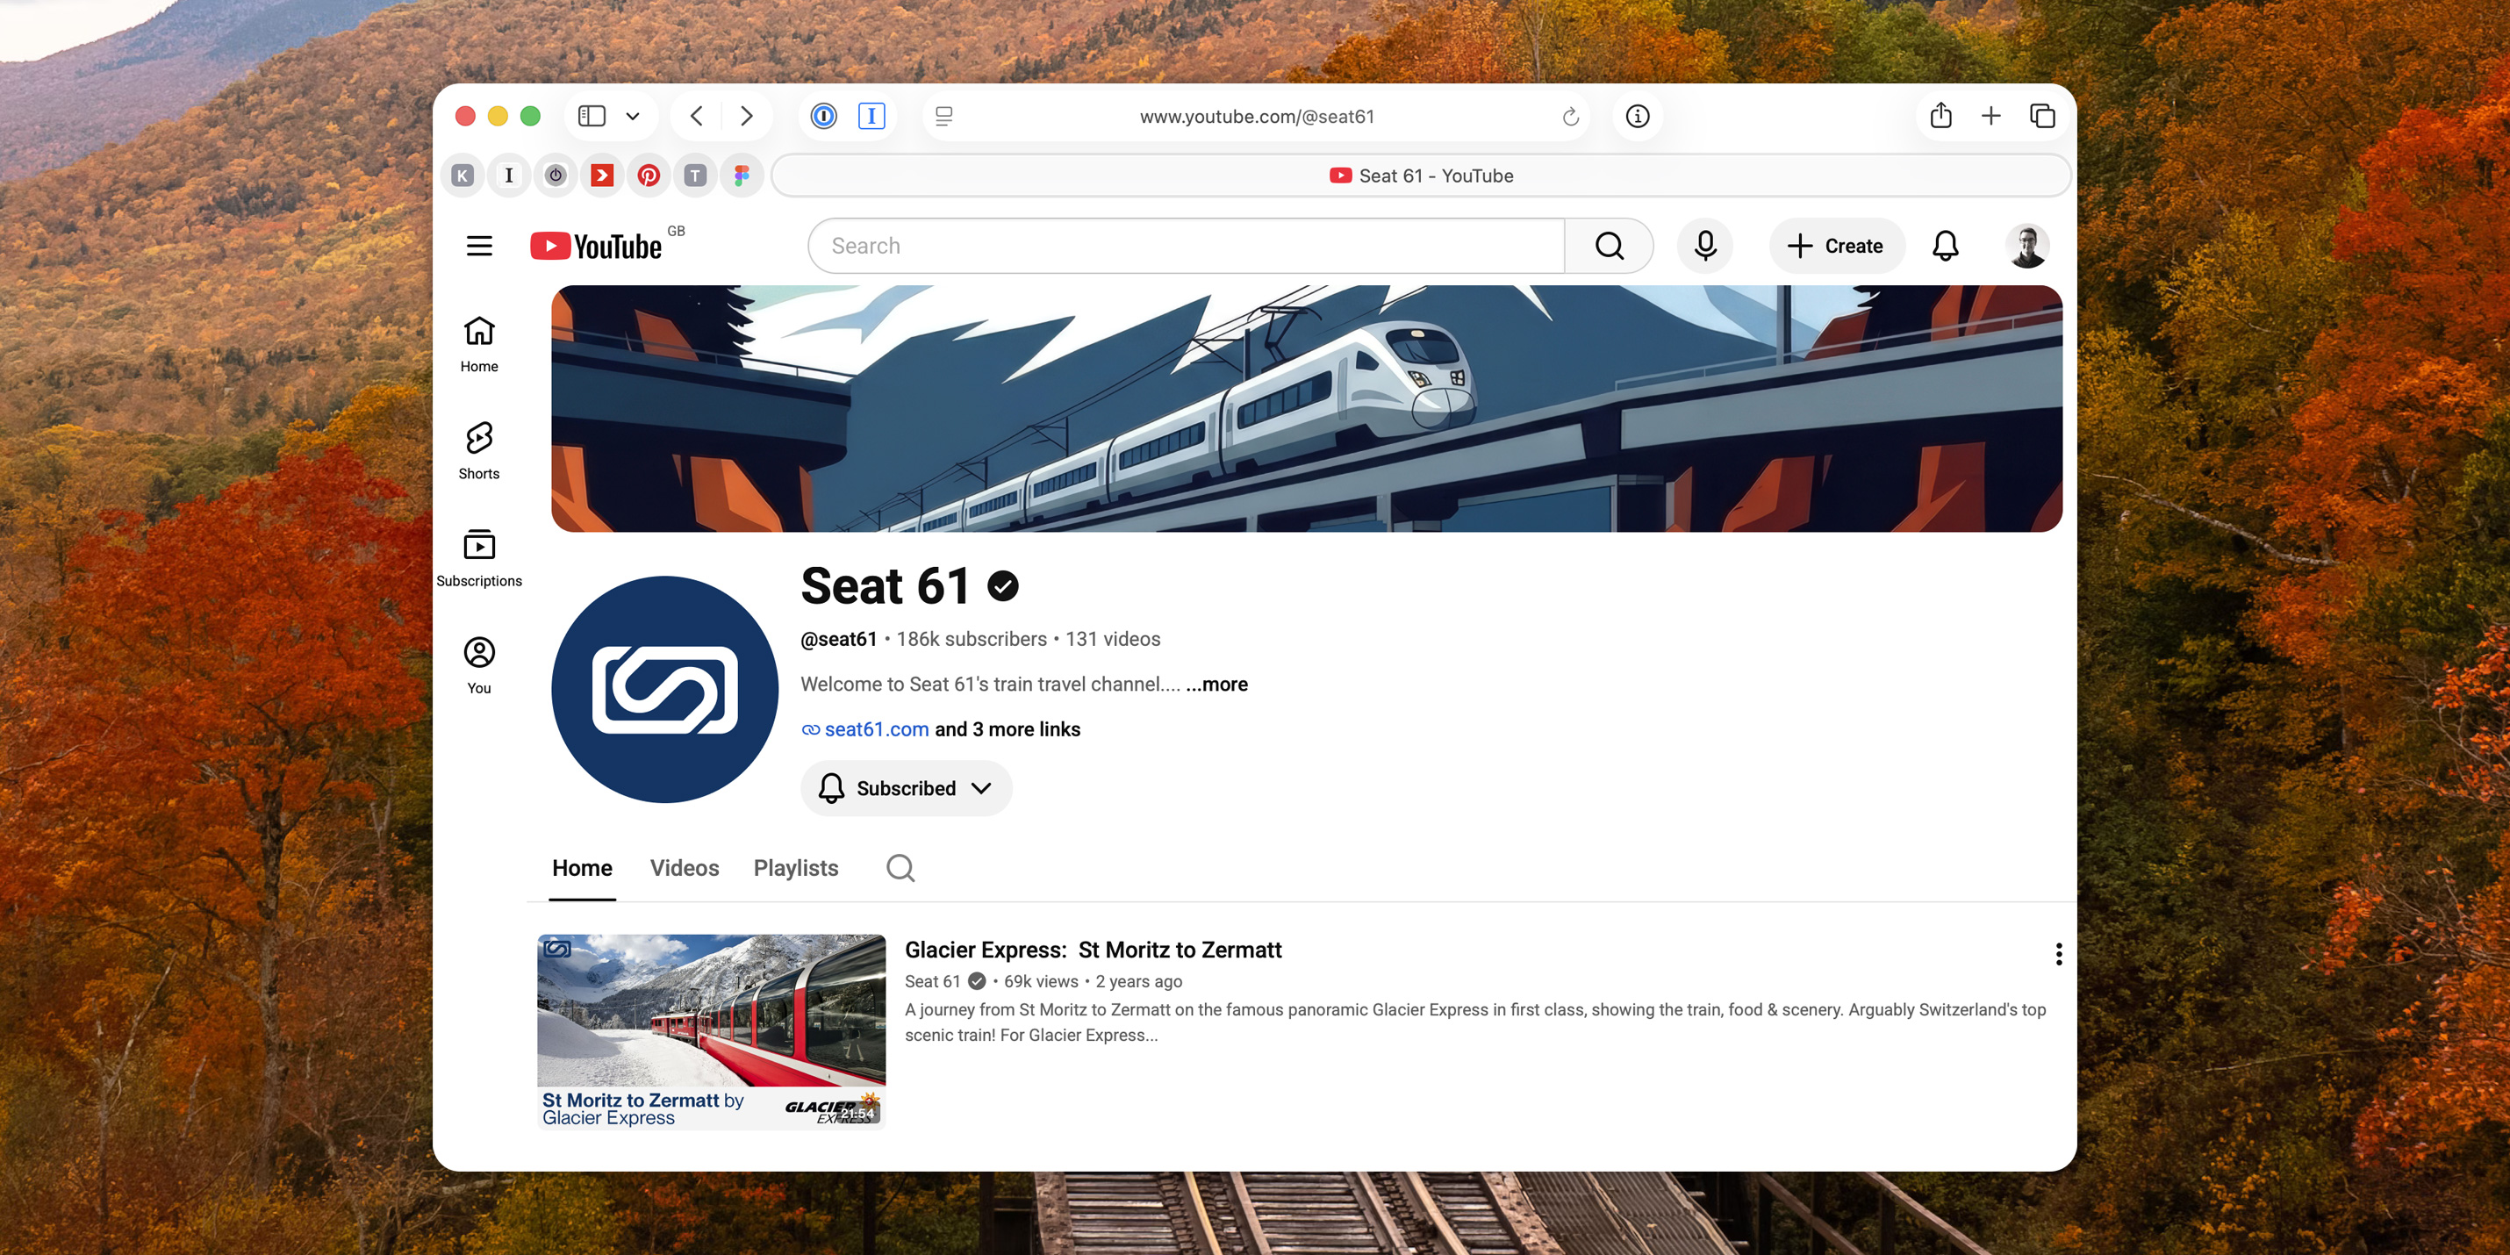This screenshot has height=1255, width=2510.
Task: Open the tab group dropdown chevron
Action: point(633,116)
